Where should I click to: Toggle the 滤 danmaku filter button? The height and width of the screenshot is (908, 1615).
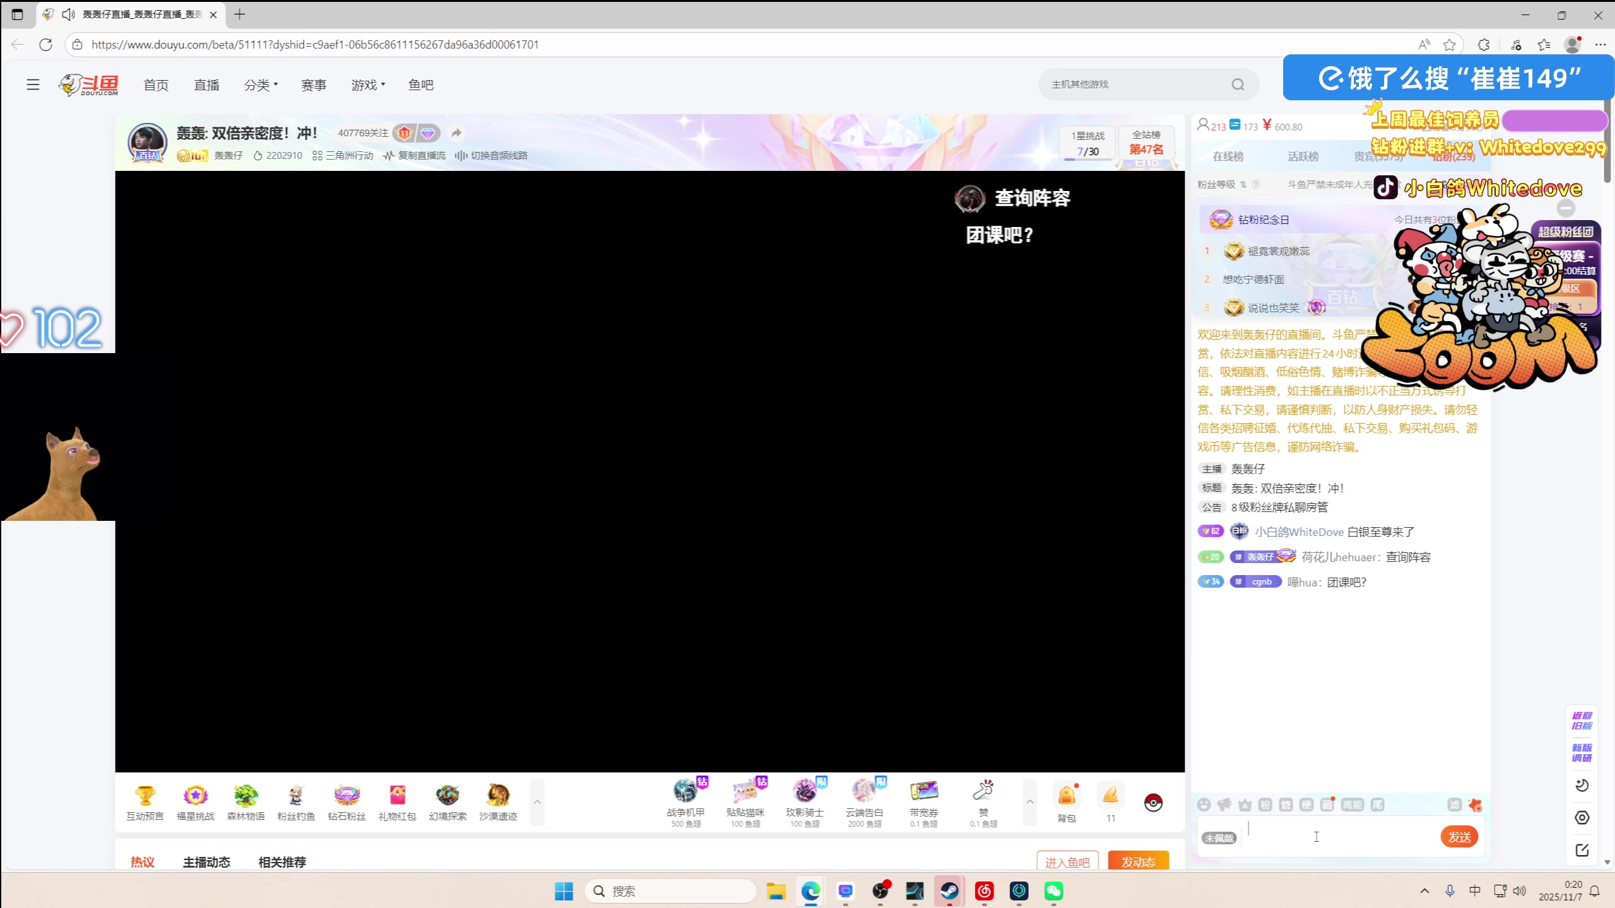(1454, 805)
